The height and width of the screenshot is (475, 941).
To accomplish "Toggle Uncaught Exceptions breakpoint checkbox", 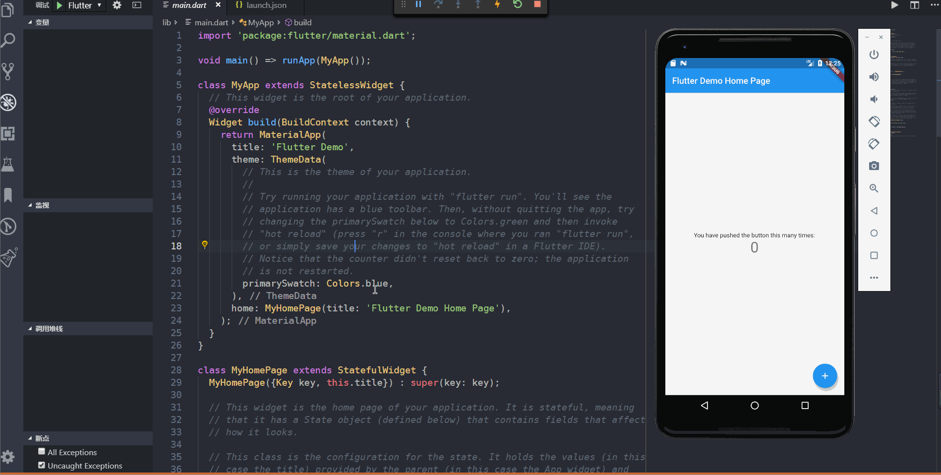I will coord(42,465).
